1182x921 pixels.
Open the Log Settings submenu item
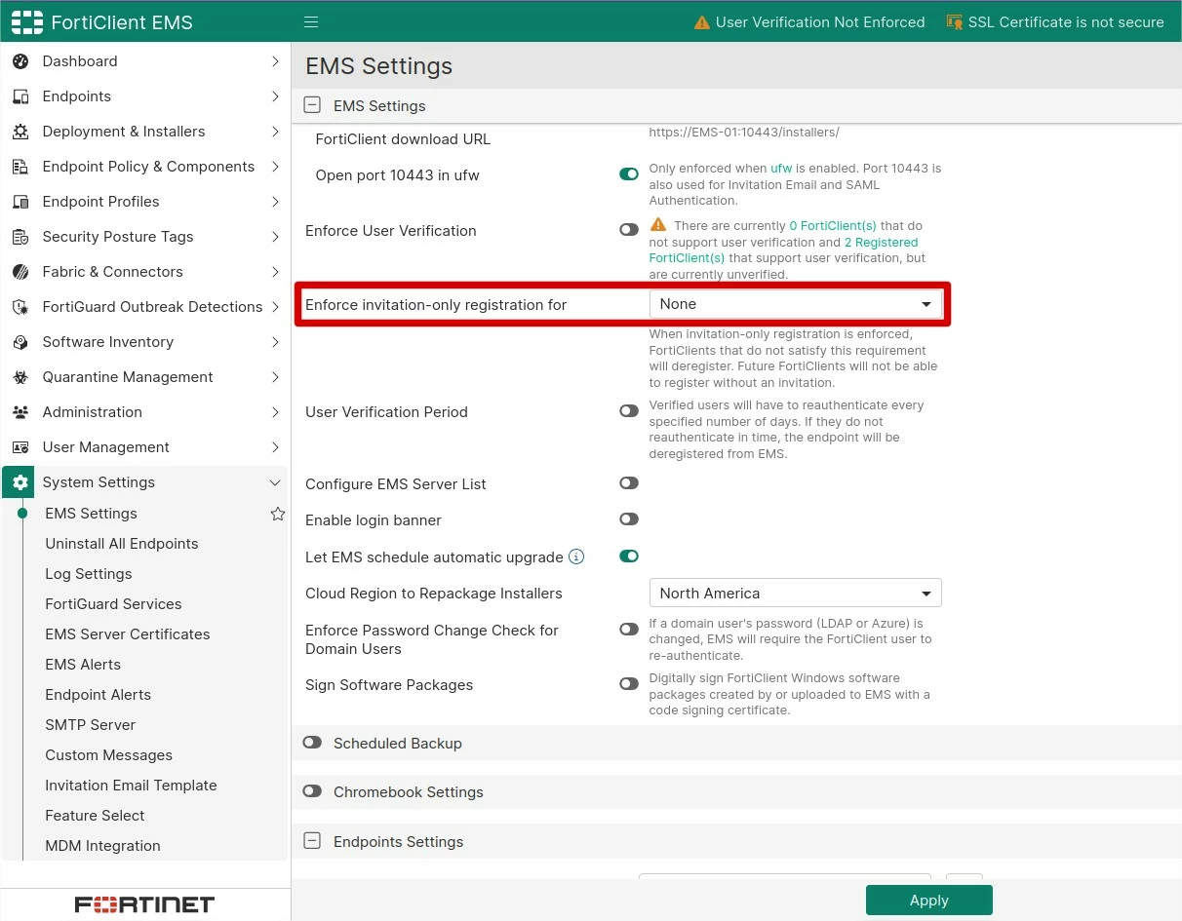point(89,574)
